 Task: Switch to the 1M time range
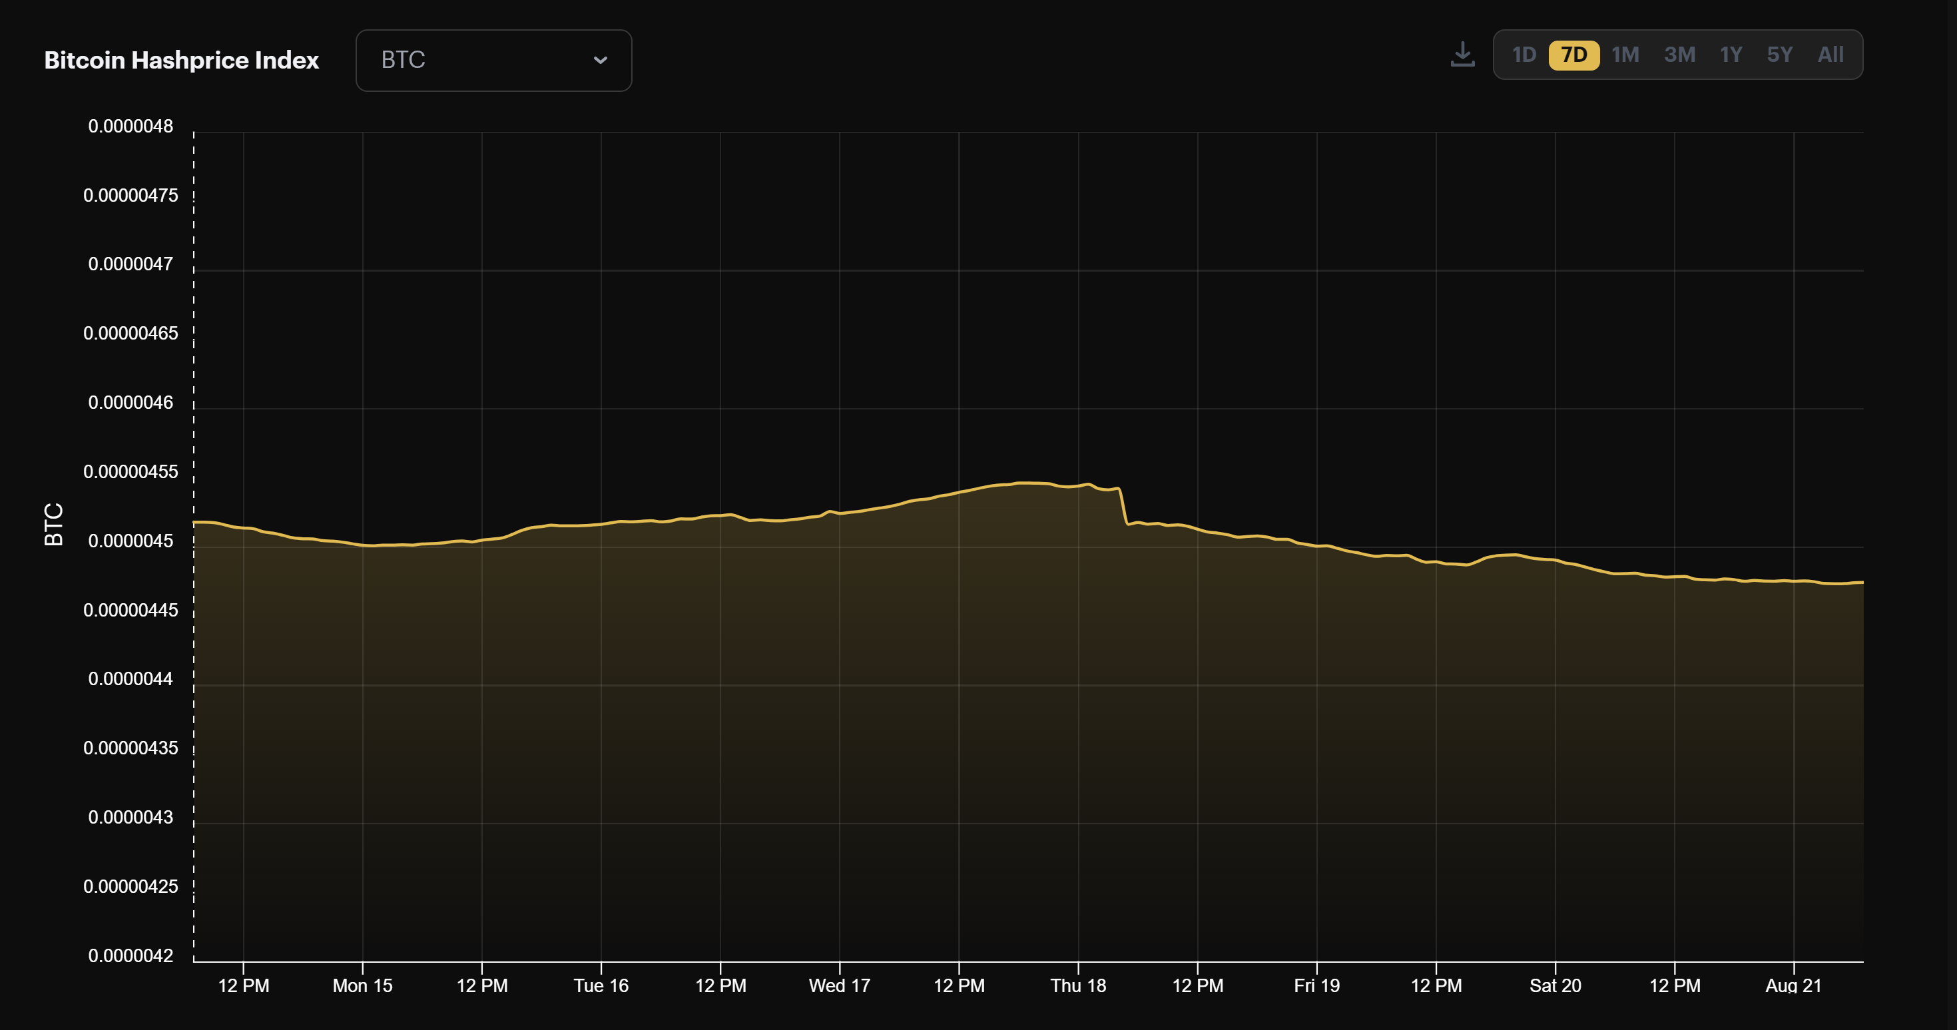tap(1625, 55)
